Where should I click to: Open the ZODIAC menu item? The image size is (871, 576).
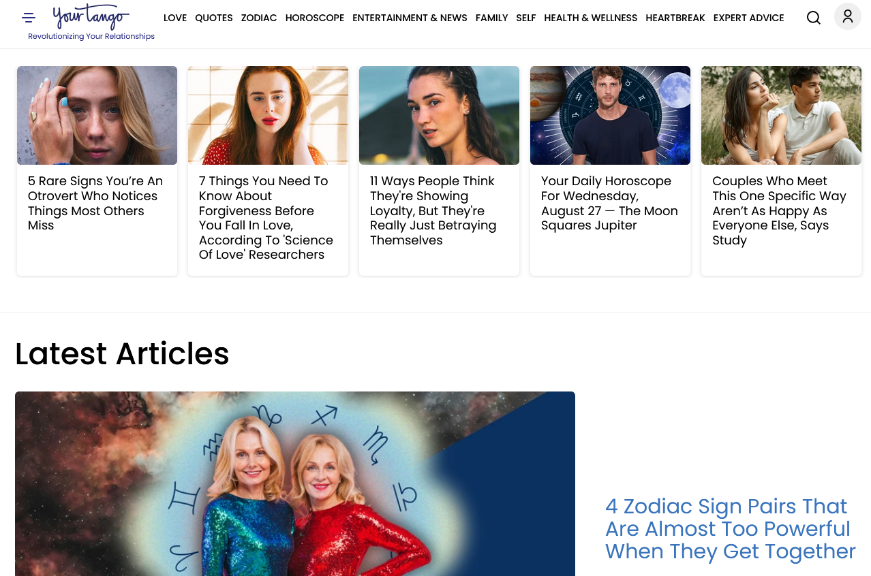pyautogui.click(x=259, y=18)
